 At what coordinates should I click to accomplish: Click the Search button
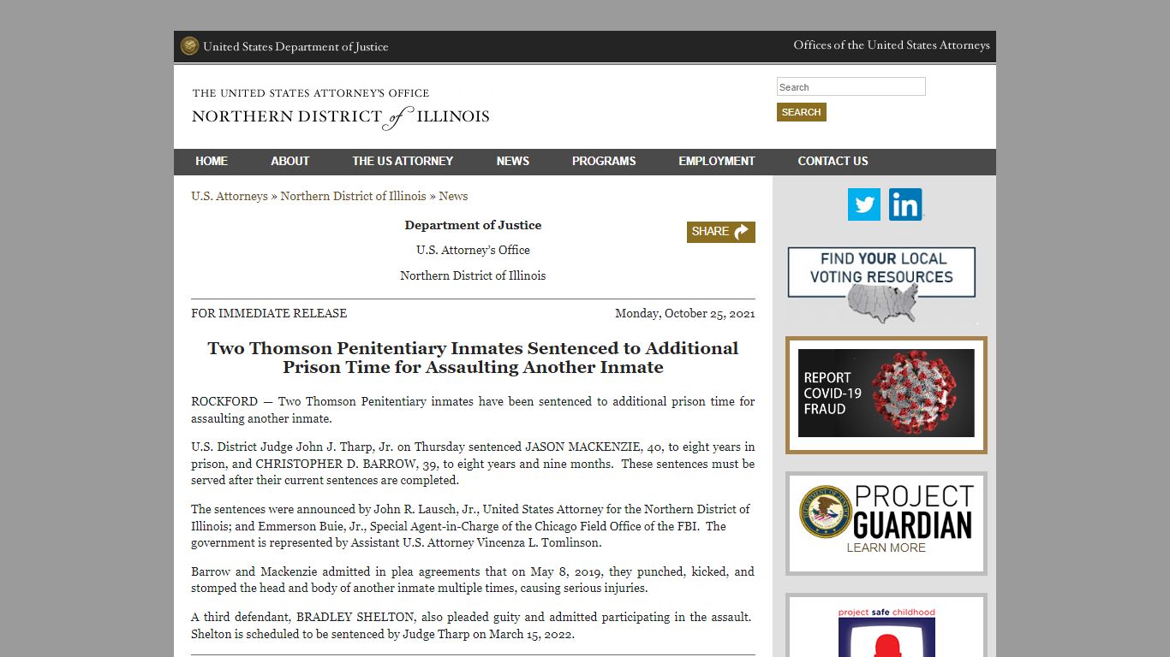pos(802,112)
